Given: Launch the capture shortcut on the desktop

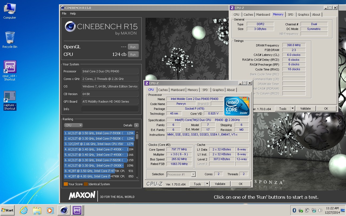Looking at the screenshot, I should (x=10, y=100).
